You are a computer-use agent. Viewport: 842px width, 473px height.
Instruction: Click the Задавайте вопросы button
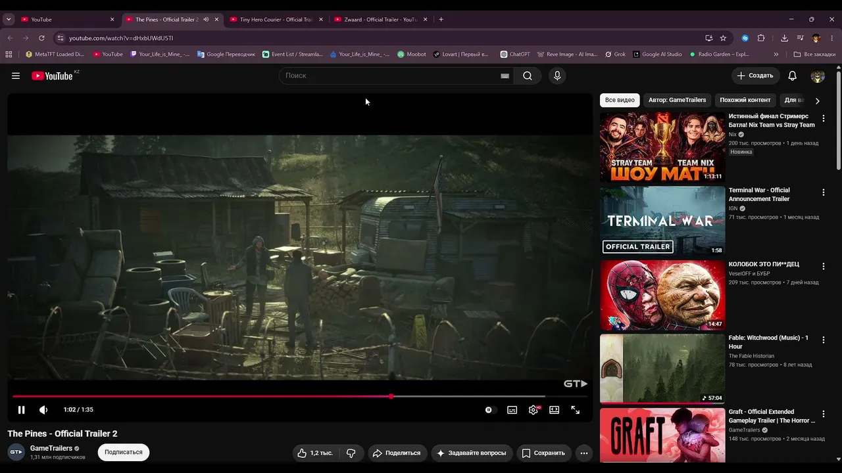[x=472, y=453]
